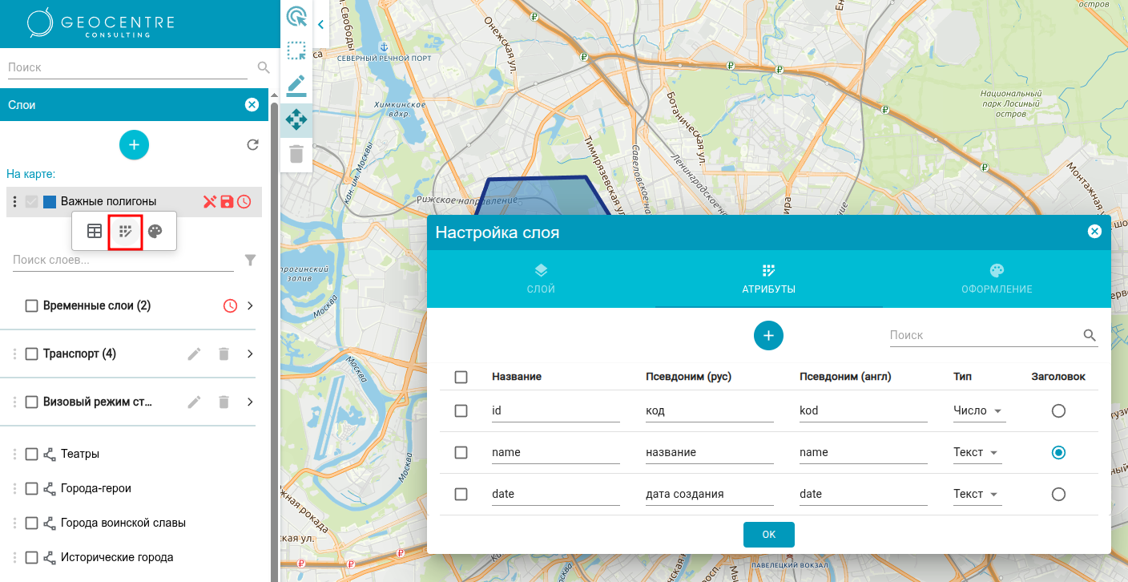Image resolution: width=1128 pixels, height=582 pixels.
Task: Close the Слои panel
Action: click(x=252, y=104)
